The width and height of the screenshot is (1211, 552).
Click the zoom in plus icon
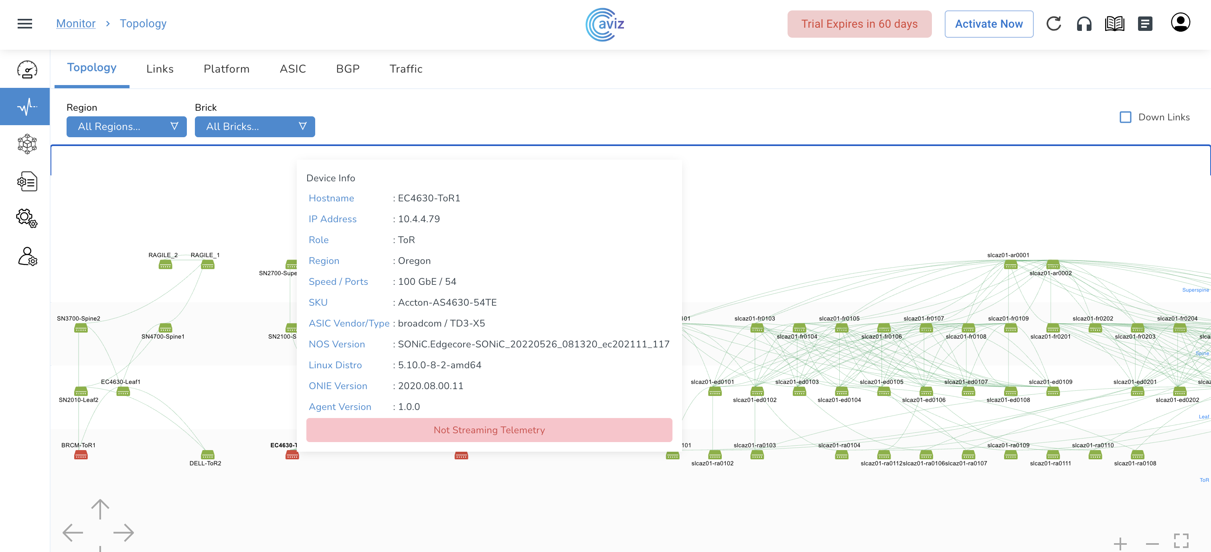(x=1120, y=544)
